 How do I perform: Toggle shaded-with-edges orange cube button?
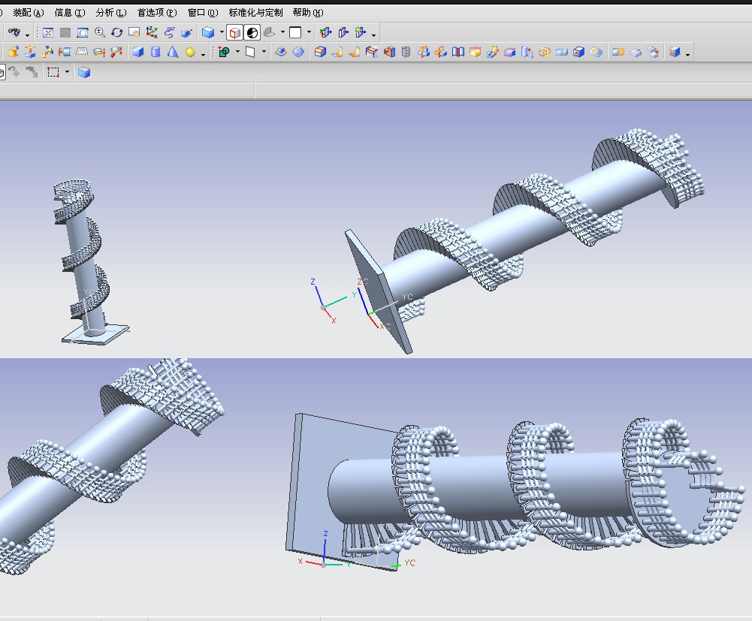[x=234, y=32]
